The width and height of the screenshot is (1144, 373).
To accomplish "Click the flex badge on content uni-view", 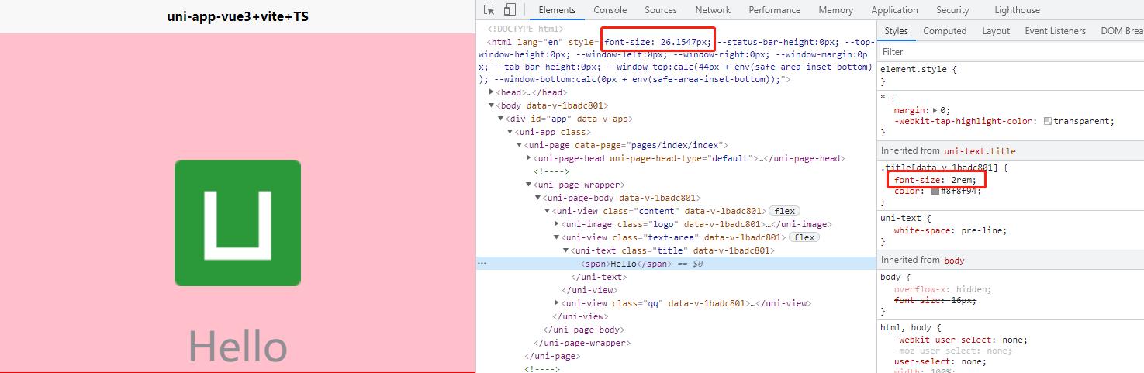I will (785, 211).
